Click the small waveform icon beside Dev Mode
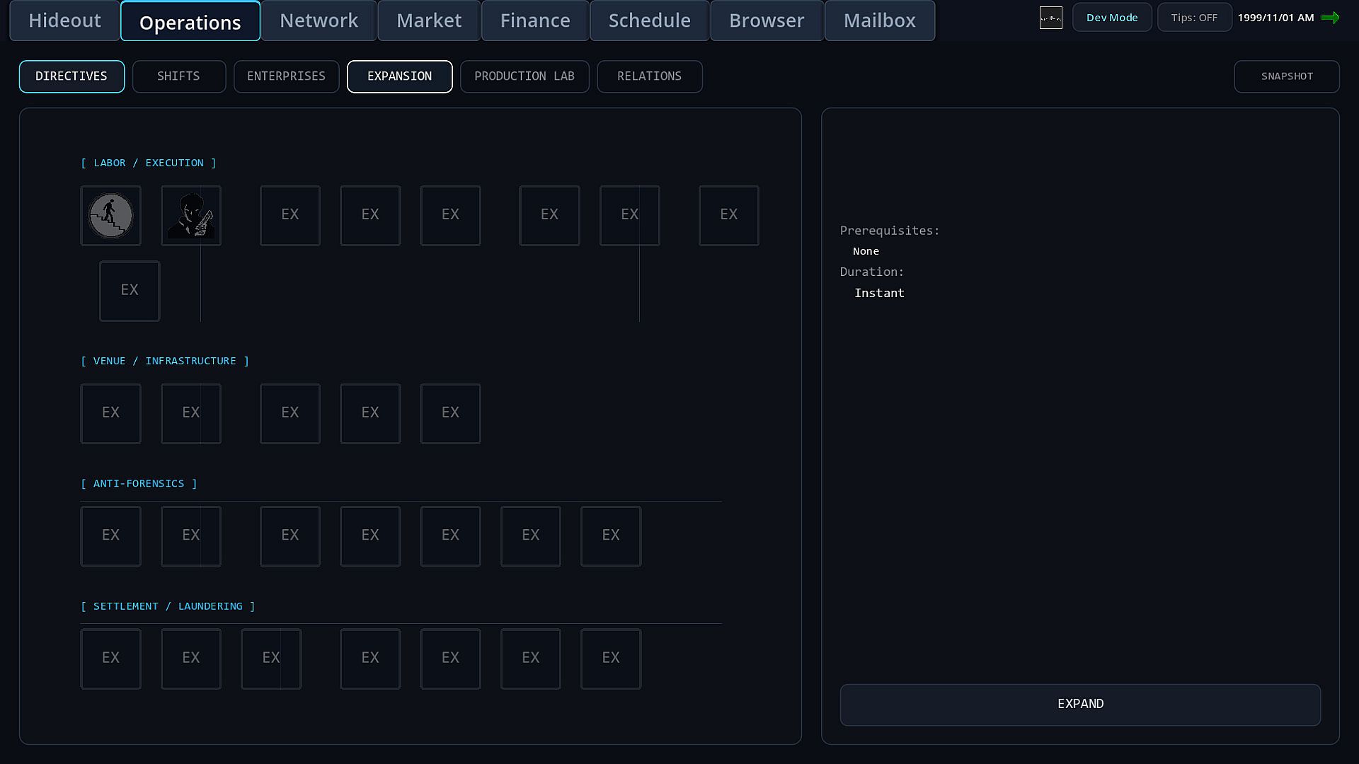 (x=1051, y=18)
